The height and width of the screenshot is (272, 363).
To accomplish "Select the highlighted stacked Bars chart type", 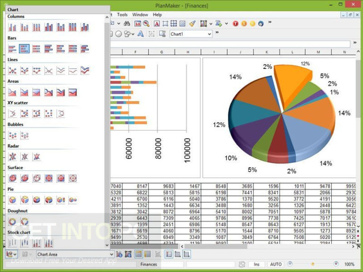I will (x=24, y=49).
